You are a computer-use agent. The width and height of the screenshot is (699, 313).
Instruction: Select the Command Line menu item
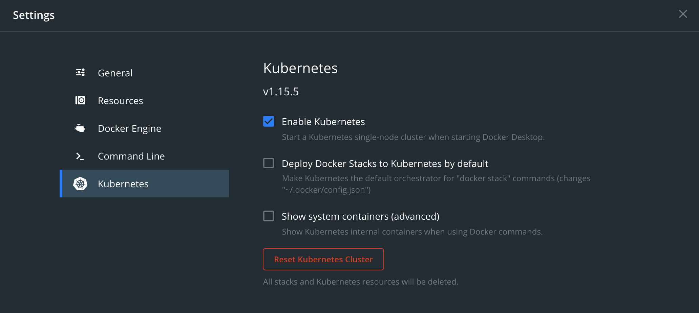point(131,156)
